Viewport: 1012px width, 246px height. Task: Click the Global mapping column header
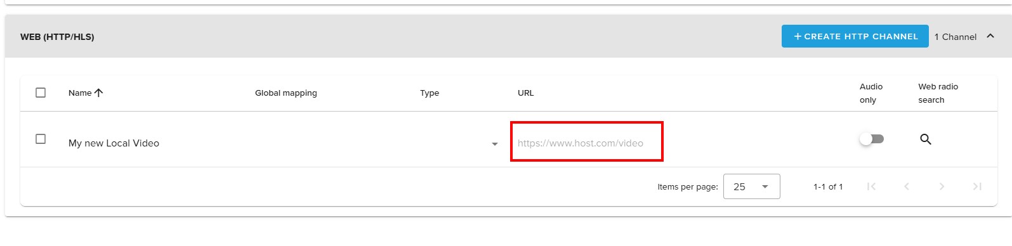(286, 93)
